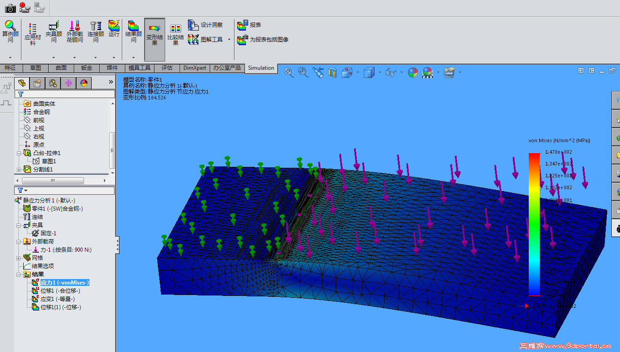Viewport: 620px width, 352px height.
Task: Click the View Settings monitor icon
Action: coord(449,72)
